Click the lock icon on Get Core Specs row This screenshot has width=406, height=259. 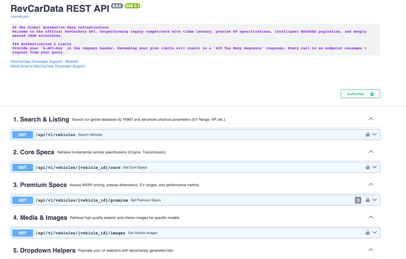coord(367,167)
